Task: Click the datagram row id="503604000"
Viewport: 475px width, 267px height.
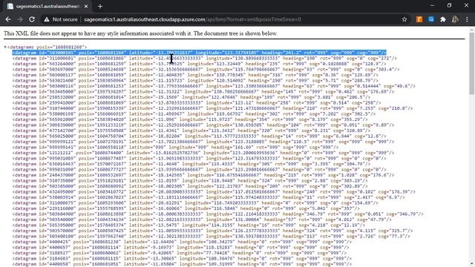Action: 217,214
